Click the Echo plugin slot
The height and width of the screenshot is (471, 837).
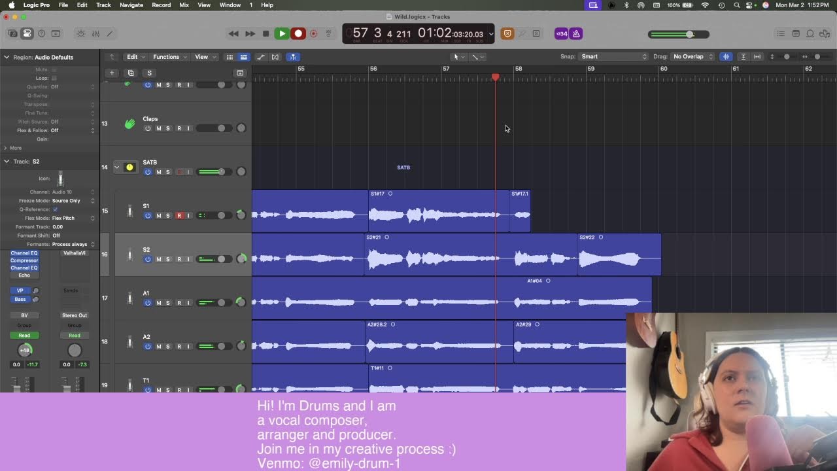[x=24, y=275]
